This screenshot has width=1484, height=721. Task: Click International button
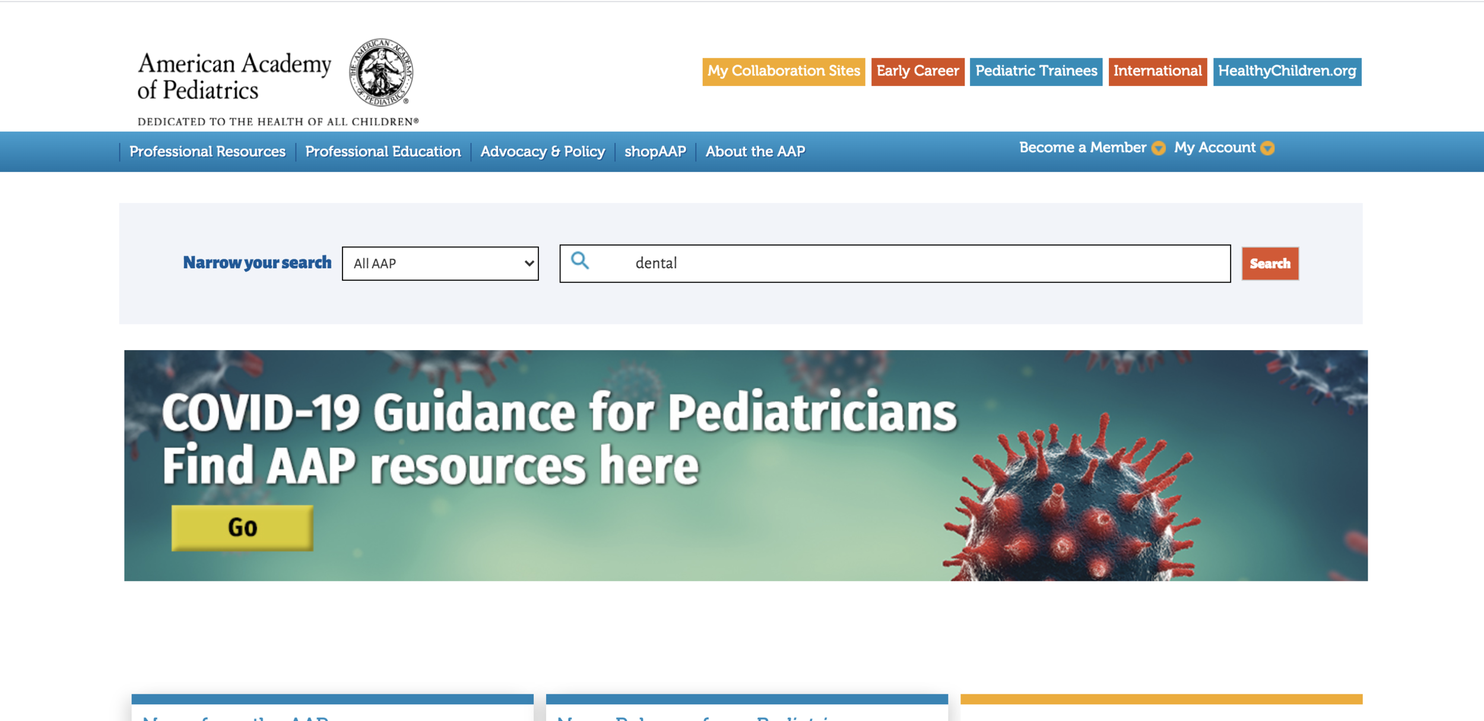(1158, 71)
